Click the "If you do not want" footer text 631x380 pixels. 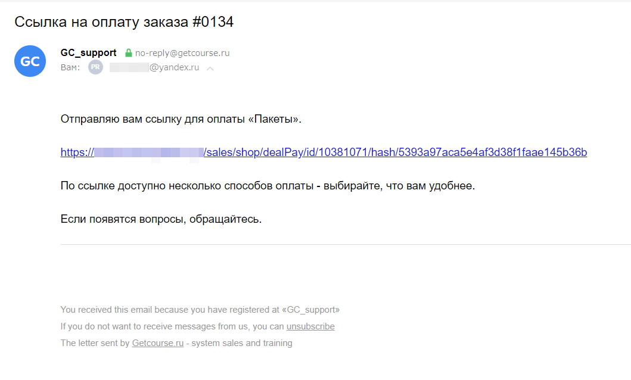(173, 326)
